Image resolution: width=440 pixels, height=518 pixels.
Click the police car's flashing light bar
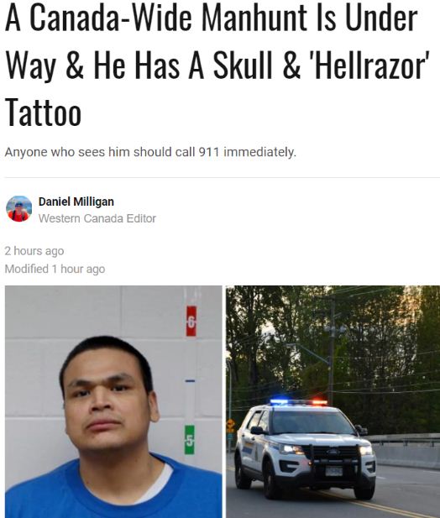tap(298, 402)
